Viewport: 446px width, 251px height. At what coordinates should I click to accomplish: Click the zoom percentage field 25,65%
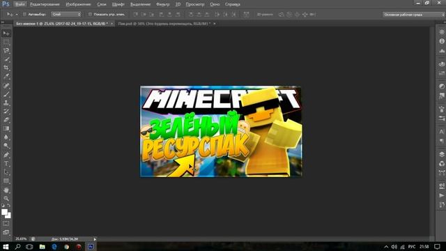[x=22, y=239]
